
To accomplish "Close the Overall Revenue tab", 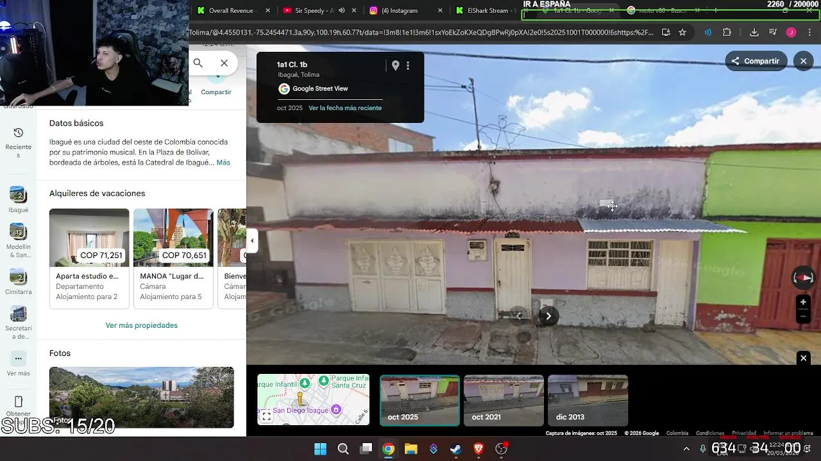I will pos(267,10).
